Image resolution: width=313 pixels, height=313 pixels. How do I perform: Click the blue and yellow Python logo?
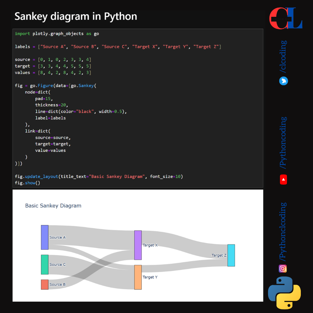(284, 292)
